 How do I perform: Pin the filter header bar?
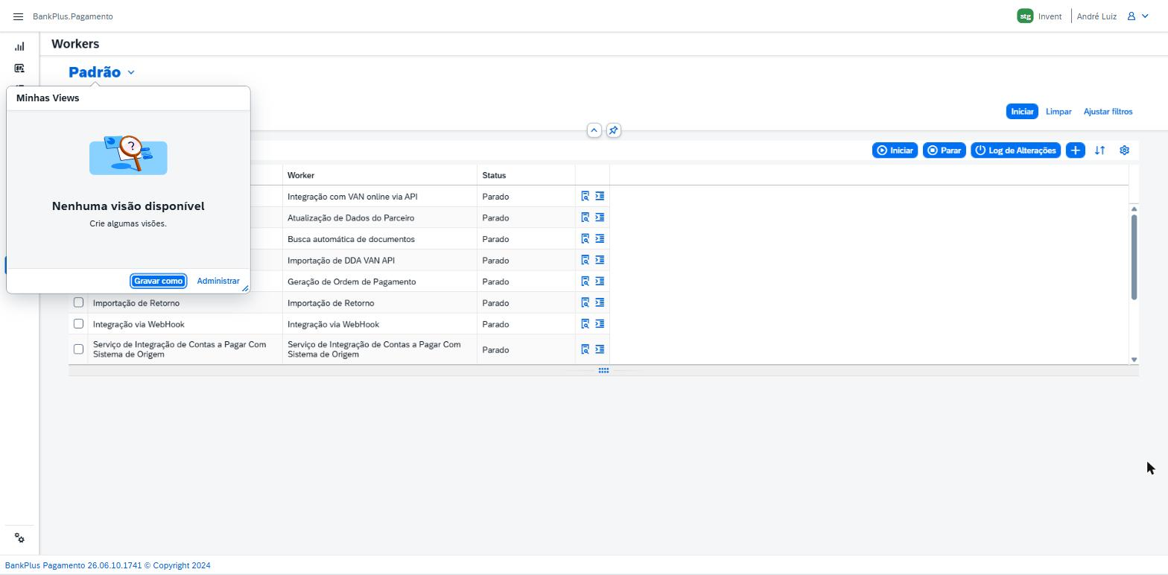[613, 130]
